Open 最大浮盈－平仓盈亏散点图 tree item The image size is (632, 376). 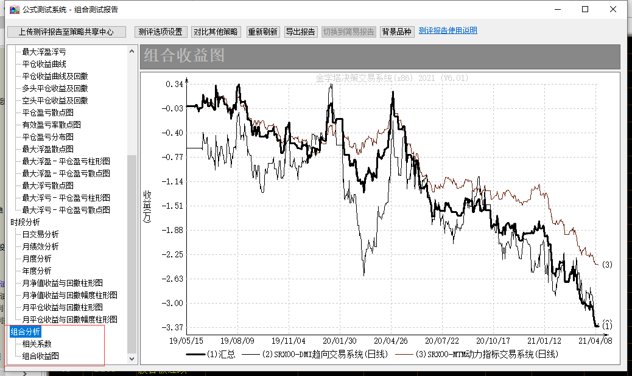(66, 173)
